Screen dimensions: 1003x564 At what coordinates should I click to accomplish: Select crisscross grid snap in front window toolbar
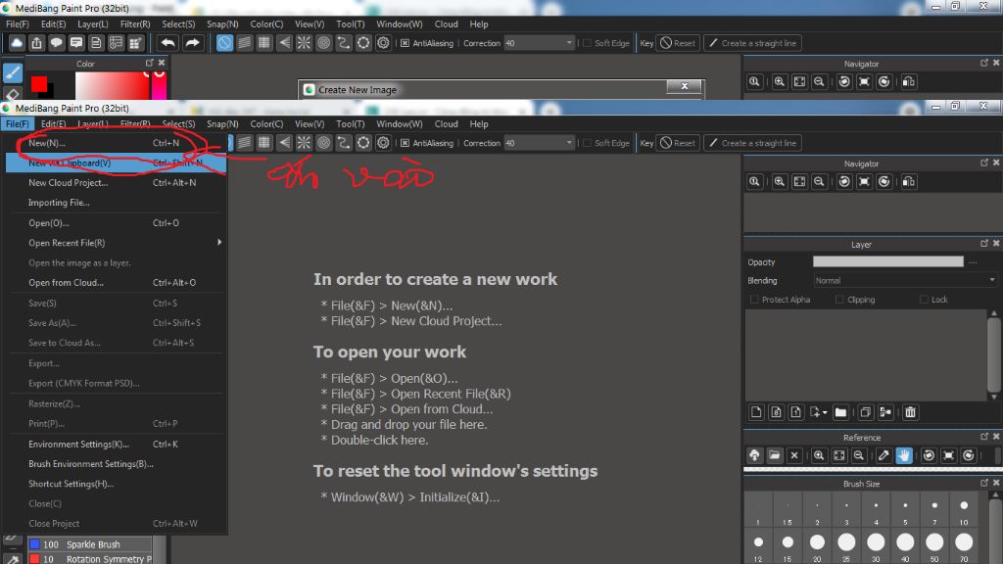point(264,143)
